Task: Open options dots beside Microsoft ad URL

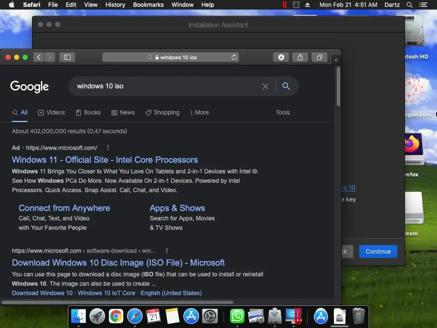Action: click(108, 147)
